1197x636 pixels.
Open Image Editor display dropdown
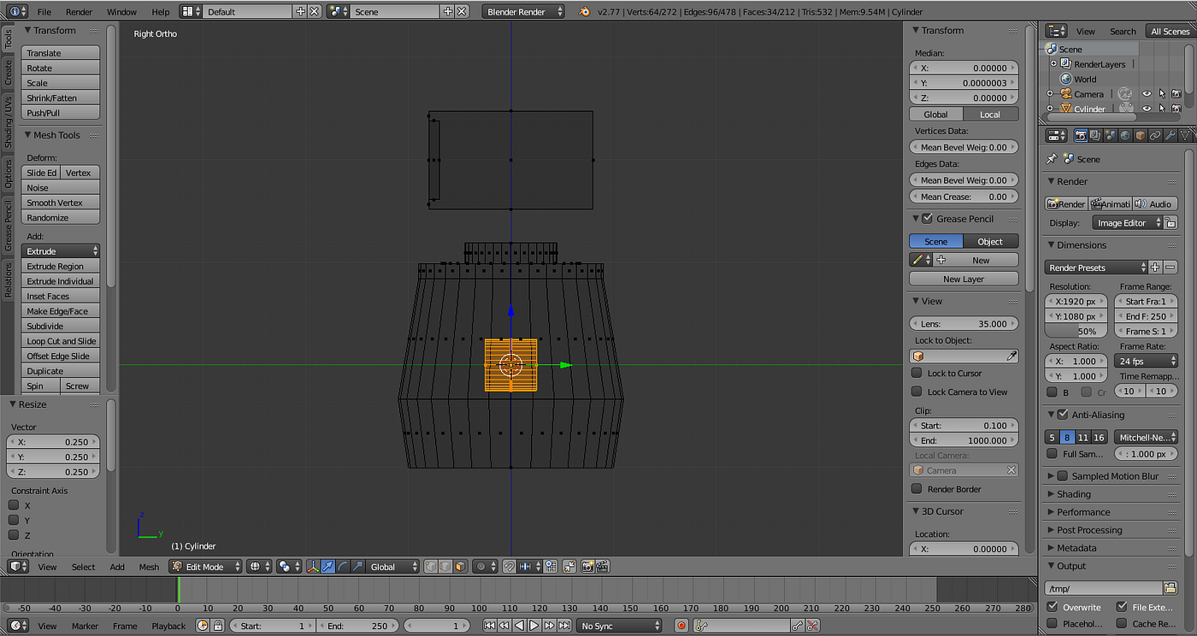[1129, 223]
